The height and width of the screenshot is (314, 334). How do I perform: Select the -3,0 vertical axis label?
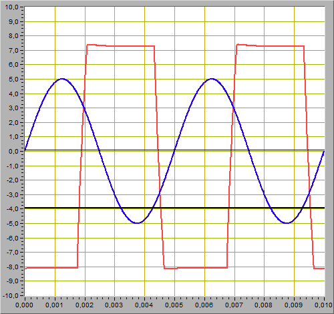point(13,194)
